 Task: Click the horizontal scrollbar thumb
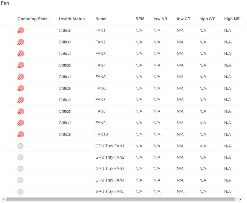[120, 200]
